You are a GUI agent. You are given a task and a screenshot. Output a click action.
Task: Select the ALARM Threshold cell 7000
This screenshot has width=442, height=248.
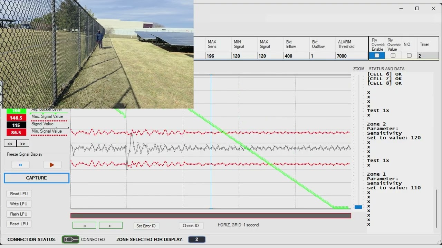point(352,56)
